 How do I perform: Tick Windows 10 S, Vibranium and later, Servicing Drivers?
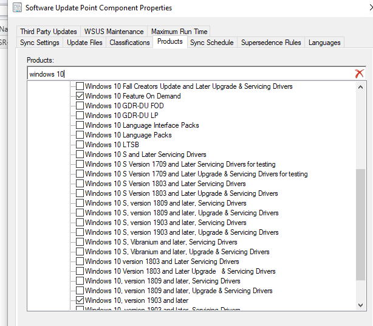(x=80, y=242)
